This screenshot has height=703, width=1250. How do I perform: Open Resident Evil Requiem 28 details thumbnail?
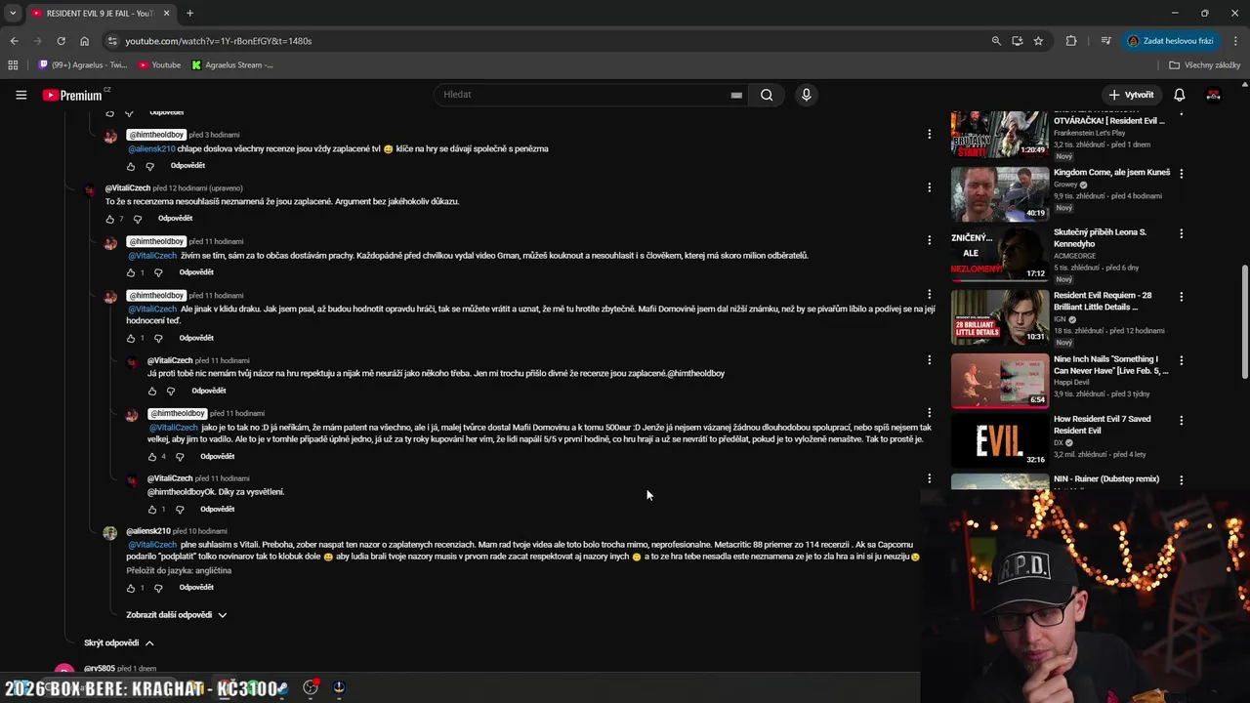tap(1000, 317)
